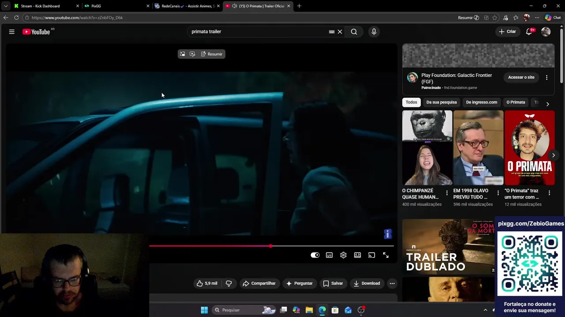Open File Explorer from the taskbar
Viewport: 565px width, 317px height.
point(309,310)
